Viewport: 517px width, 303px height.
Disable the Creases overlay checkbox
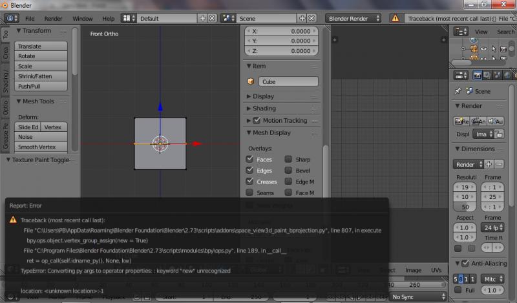(249, 182)
